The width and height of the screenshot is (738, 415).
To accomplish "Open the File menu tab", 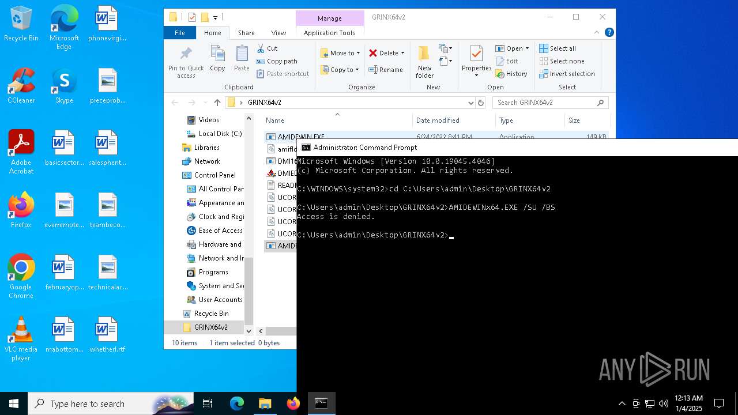I will click(x=180, y=33).
